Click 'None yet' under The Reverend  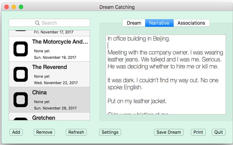click(42, 76)
